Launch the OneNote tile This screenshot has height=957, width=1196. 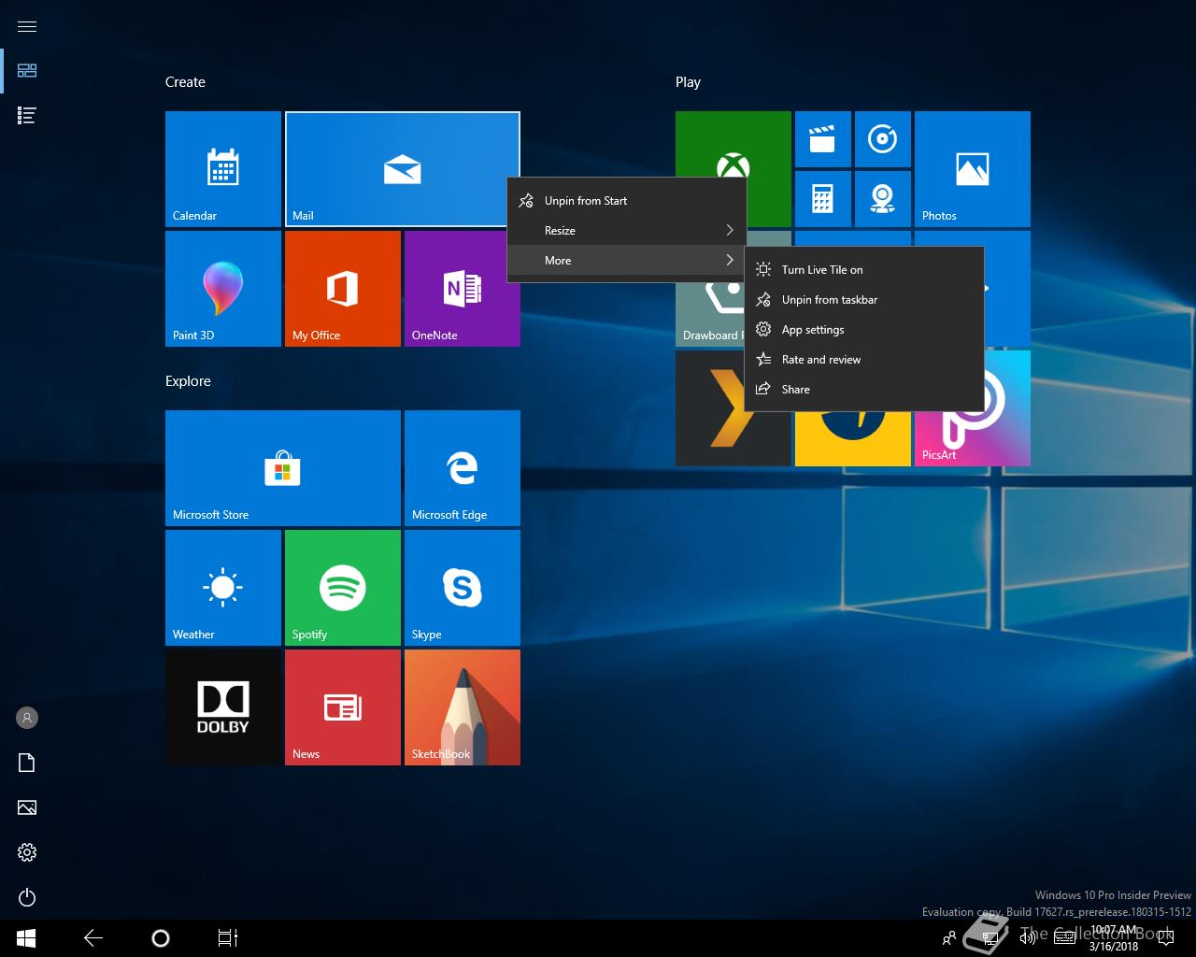tap(462, 288)
